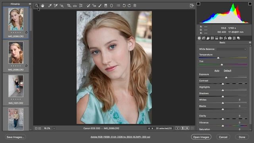Click the Whites slider handle
This screenshot has height=143, width=254.
(223, 103)
